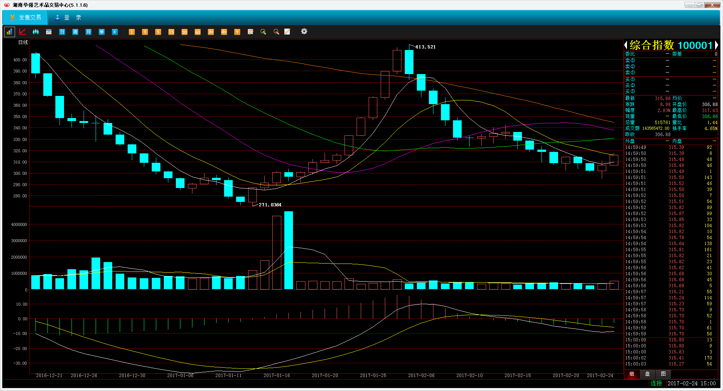Click the 综合指数 100001 title
Image resolution: width=723 pixels, height=391 pixels.
(x=671, y=45)
